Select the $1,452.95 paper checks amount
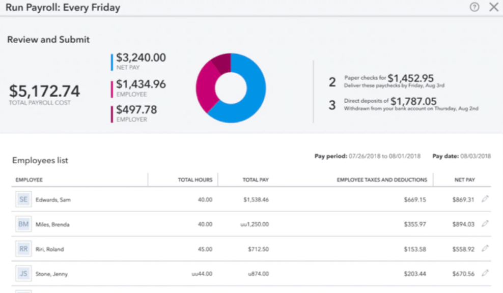The width and height of the screenshot is (503, 293). coord(410,78)
